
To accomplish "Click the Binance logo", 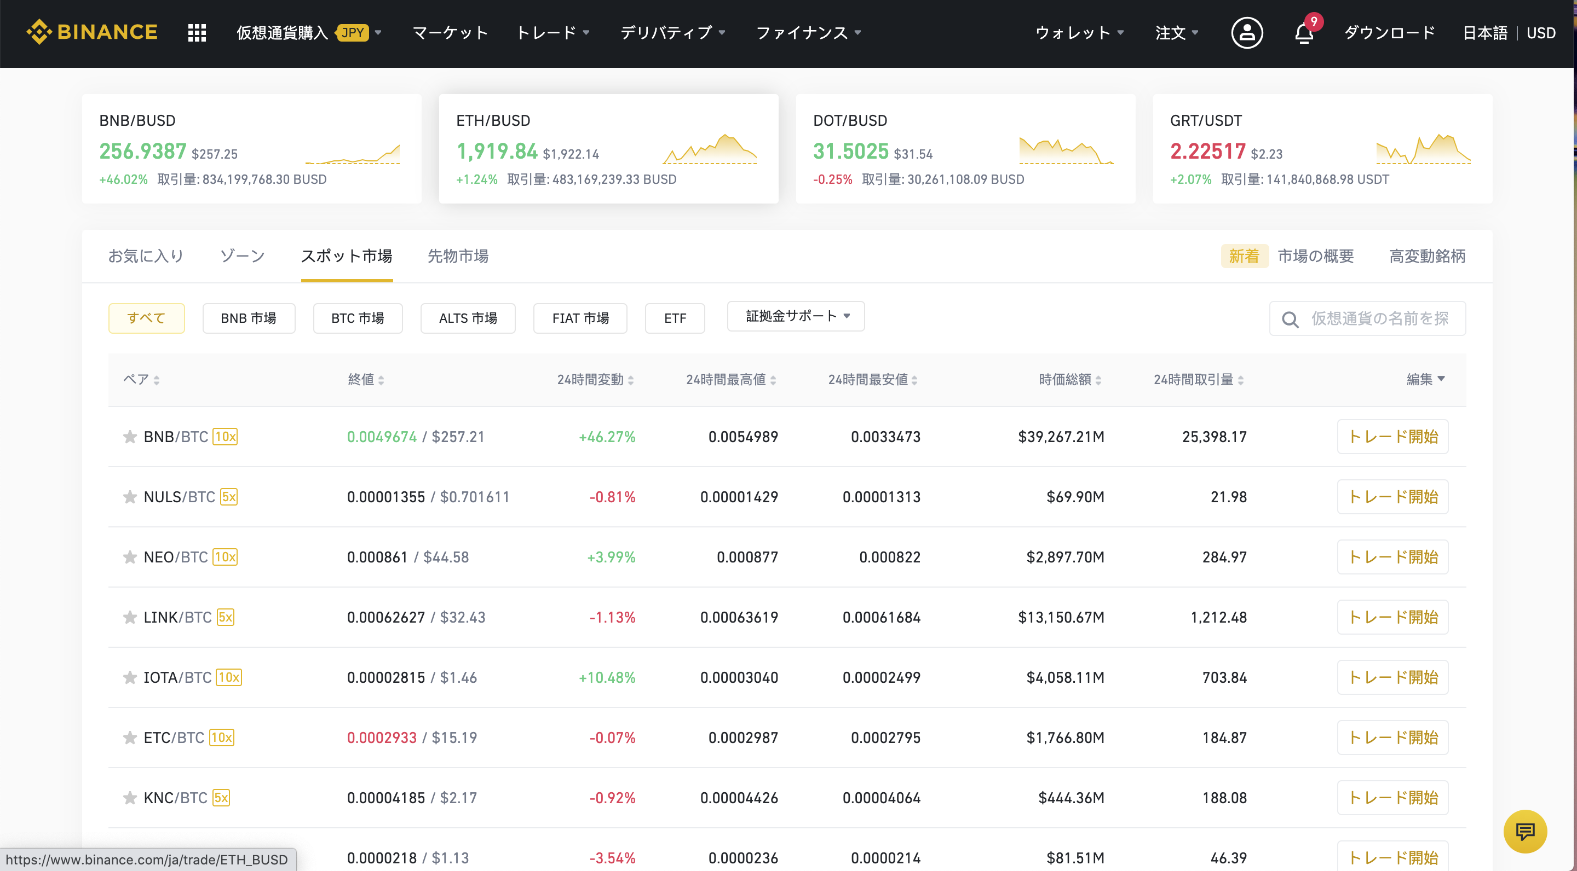I will click(92, 32).
